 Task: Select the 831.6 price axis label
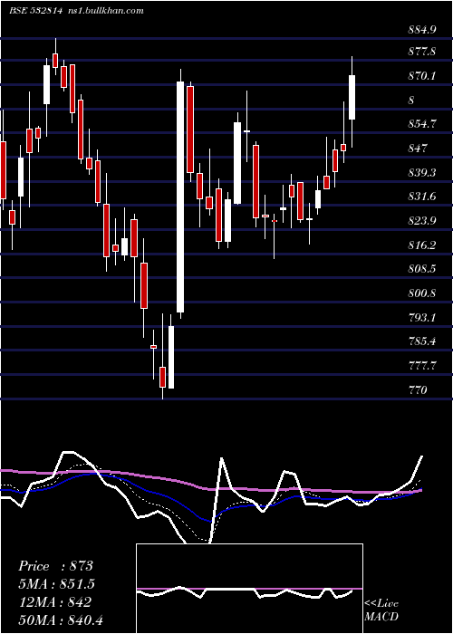click(x=422, y=197)
